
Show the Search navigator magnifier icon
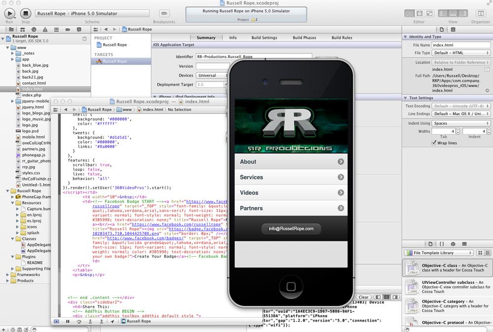[x=34, y=30]
